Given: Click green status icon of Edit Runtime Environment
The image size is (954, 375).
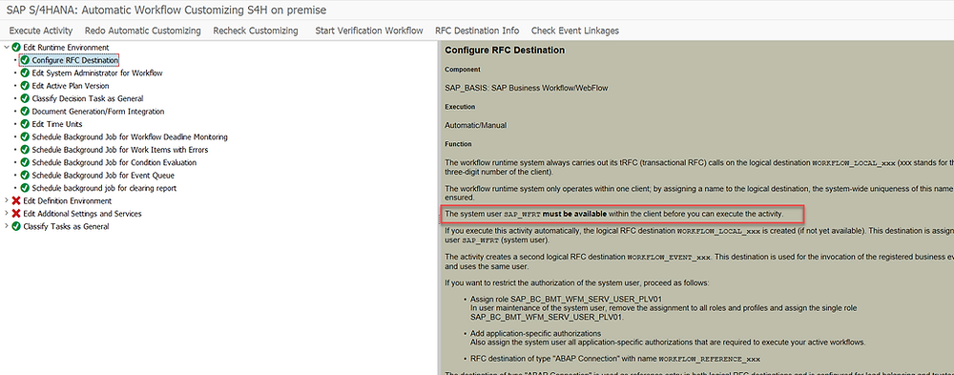Looking at the screenshot, I should tap(16, 47).
